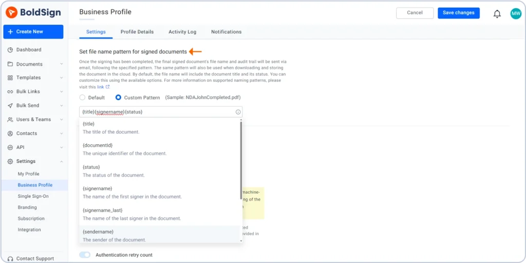Click the Cancel button
The height and width of the screenshot is (263, 526).
pyautogui.click(x=415, y=13)
